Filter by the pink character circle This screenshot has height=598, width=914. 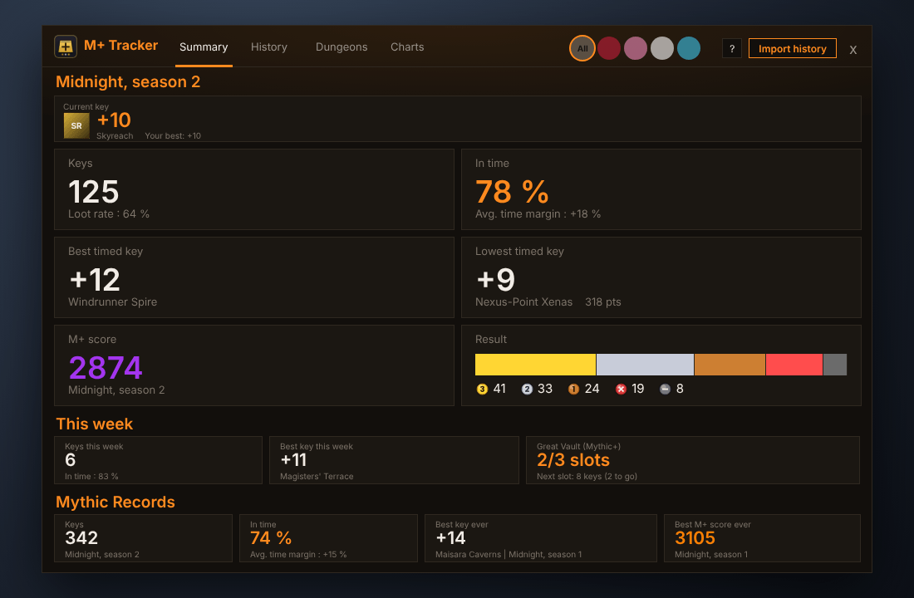point(636,48)
